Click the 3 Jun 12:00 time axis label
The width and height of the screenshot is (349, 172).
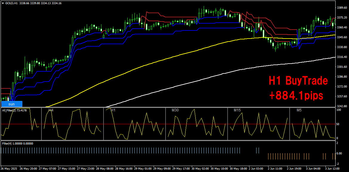pyautogui.click(x=333, y=169)
